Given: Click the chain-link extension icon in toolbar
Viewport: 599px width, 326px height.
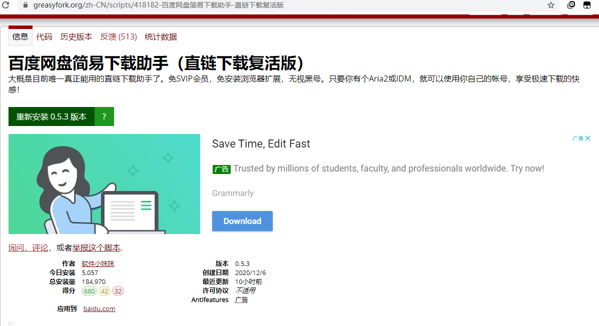Looking at the screenshot, I should pos(570,5).
